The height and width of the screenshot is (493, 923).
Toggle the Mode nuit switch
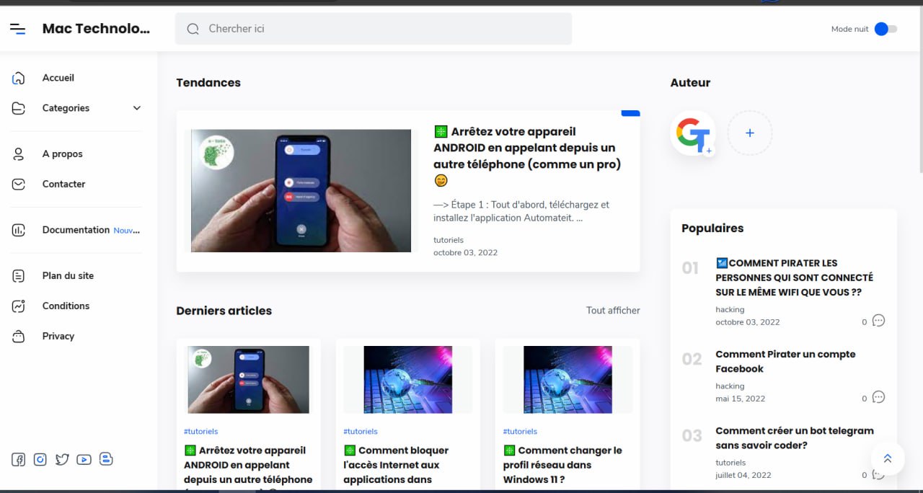click(x=886, y=29)
